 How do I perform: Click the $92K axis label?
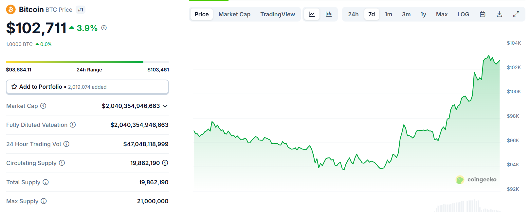click(x=513, y=189)
